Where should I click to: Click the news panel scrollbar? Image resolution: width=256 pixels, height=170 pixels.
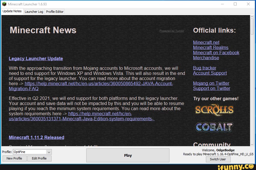[252, 27]
